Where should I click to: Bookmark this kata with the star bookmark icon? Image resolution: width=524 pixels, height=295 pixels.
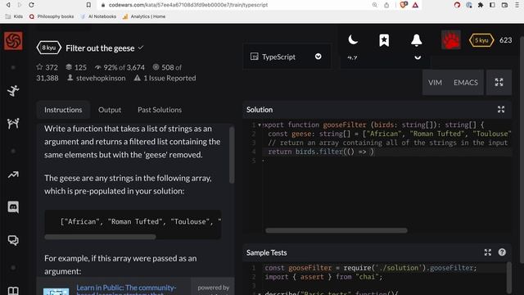(x=384, y=40)
